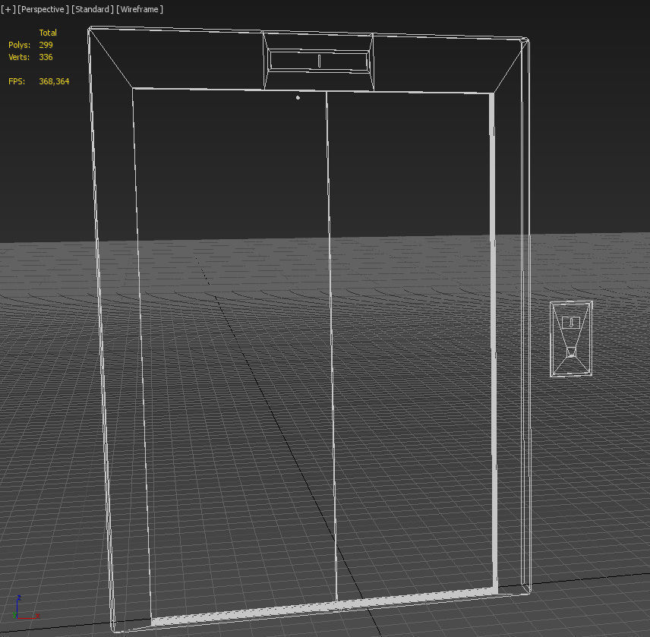The image size is (650, 637).
Task: Click the XYZ axis tripod gizmo
Action: (x=26, y=607)
